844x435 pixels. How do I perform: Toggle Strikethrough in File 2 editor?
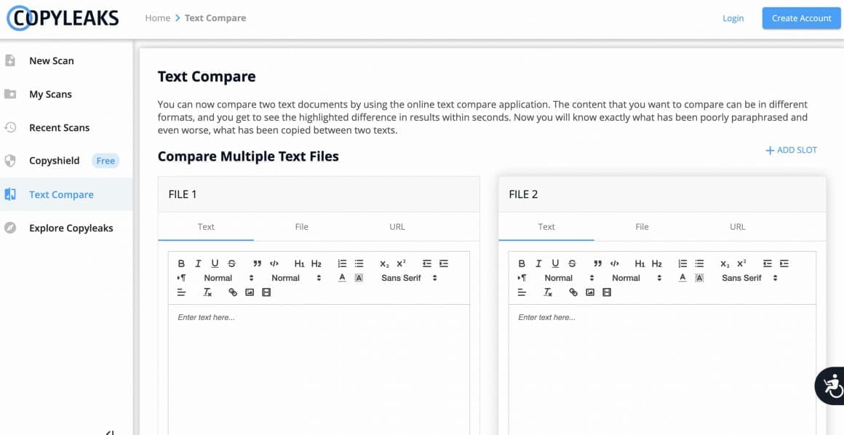point(572,263)
